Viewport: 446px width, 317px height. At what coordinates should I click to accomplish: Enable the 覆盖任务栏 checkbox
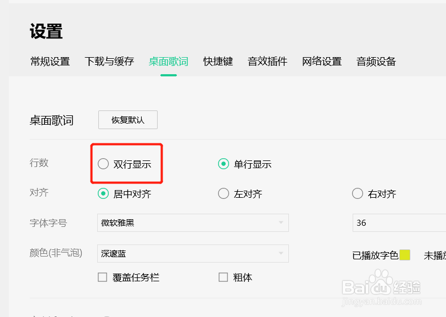103,277
